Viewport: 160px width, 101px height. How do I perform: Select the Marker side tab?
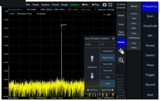point(121,42)
